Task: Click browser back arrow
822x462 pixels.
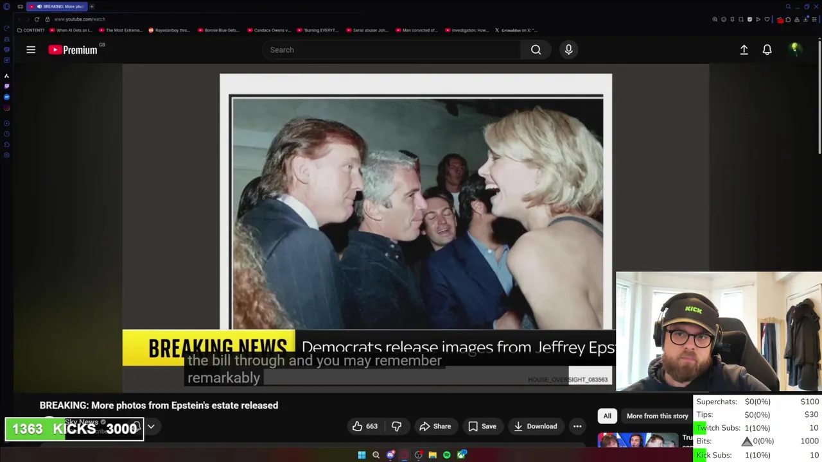Action: (19, 19)
